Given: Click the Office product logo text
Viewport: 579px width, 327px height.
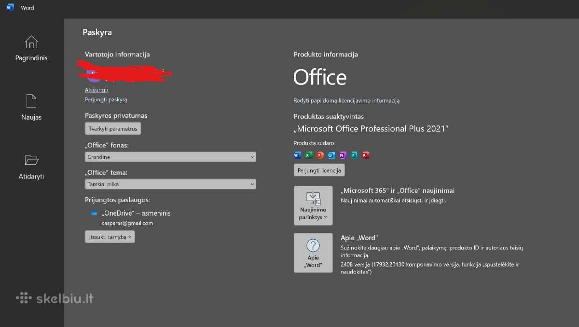Looking at the screenshot, I should (x=320, y=77).
